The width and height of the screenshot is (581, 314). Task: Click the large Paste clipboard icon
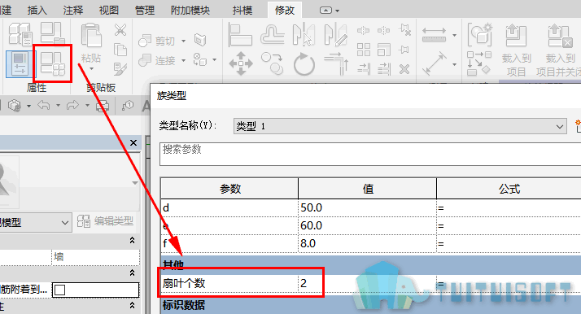[x=91, y=36]
